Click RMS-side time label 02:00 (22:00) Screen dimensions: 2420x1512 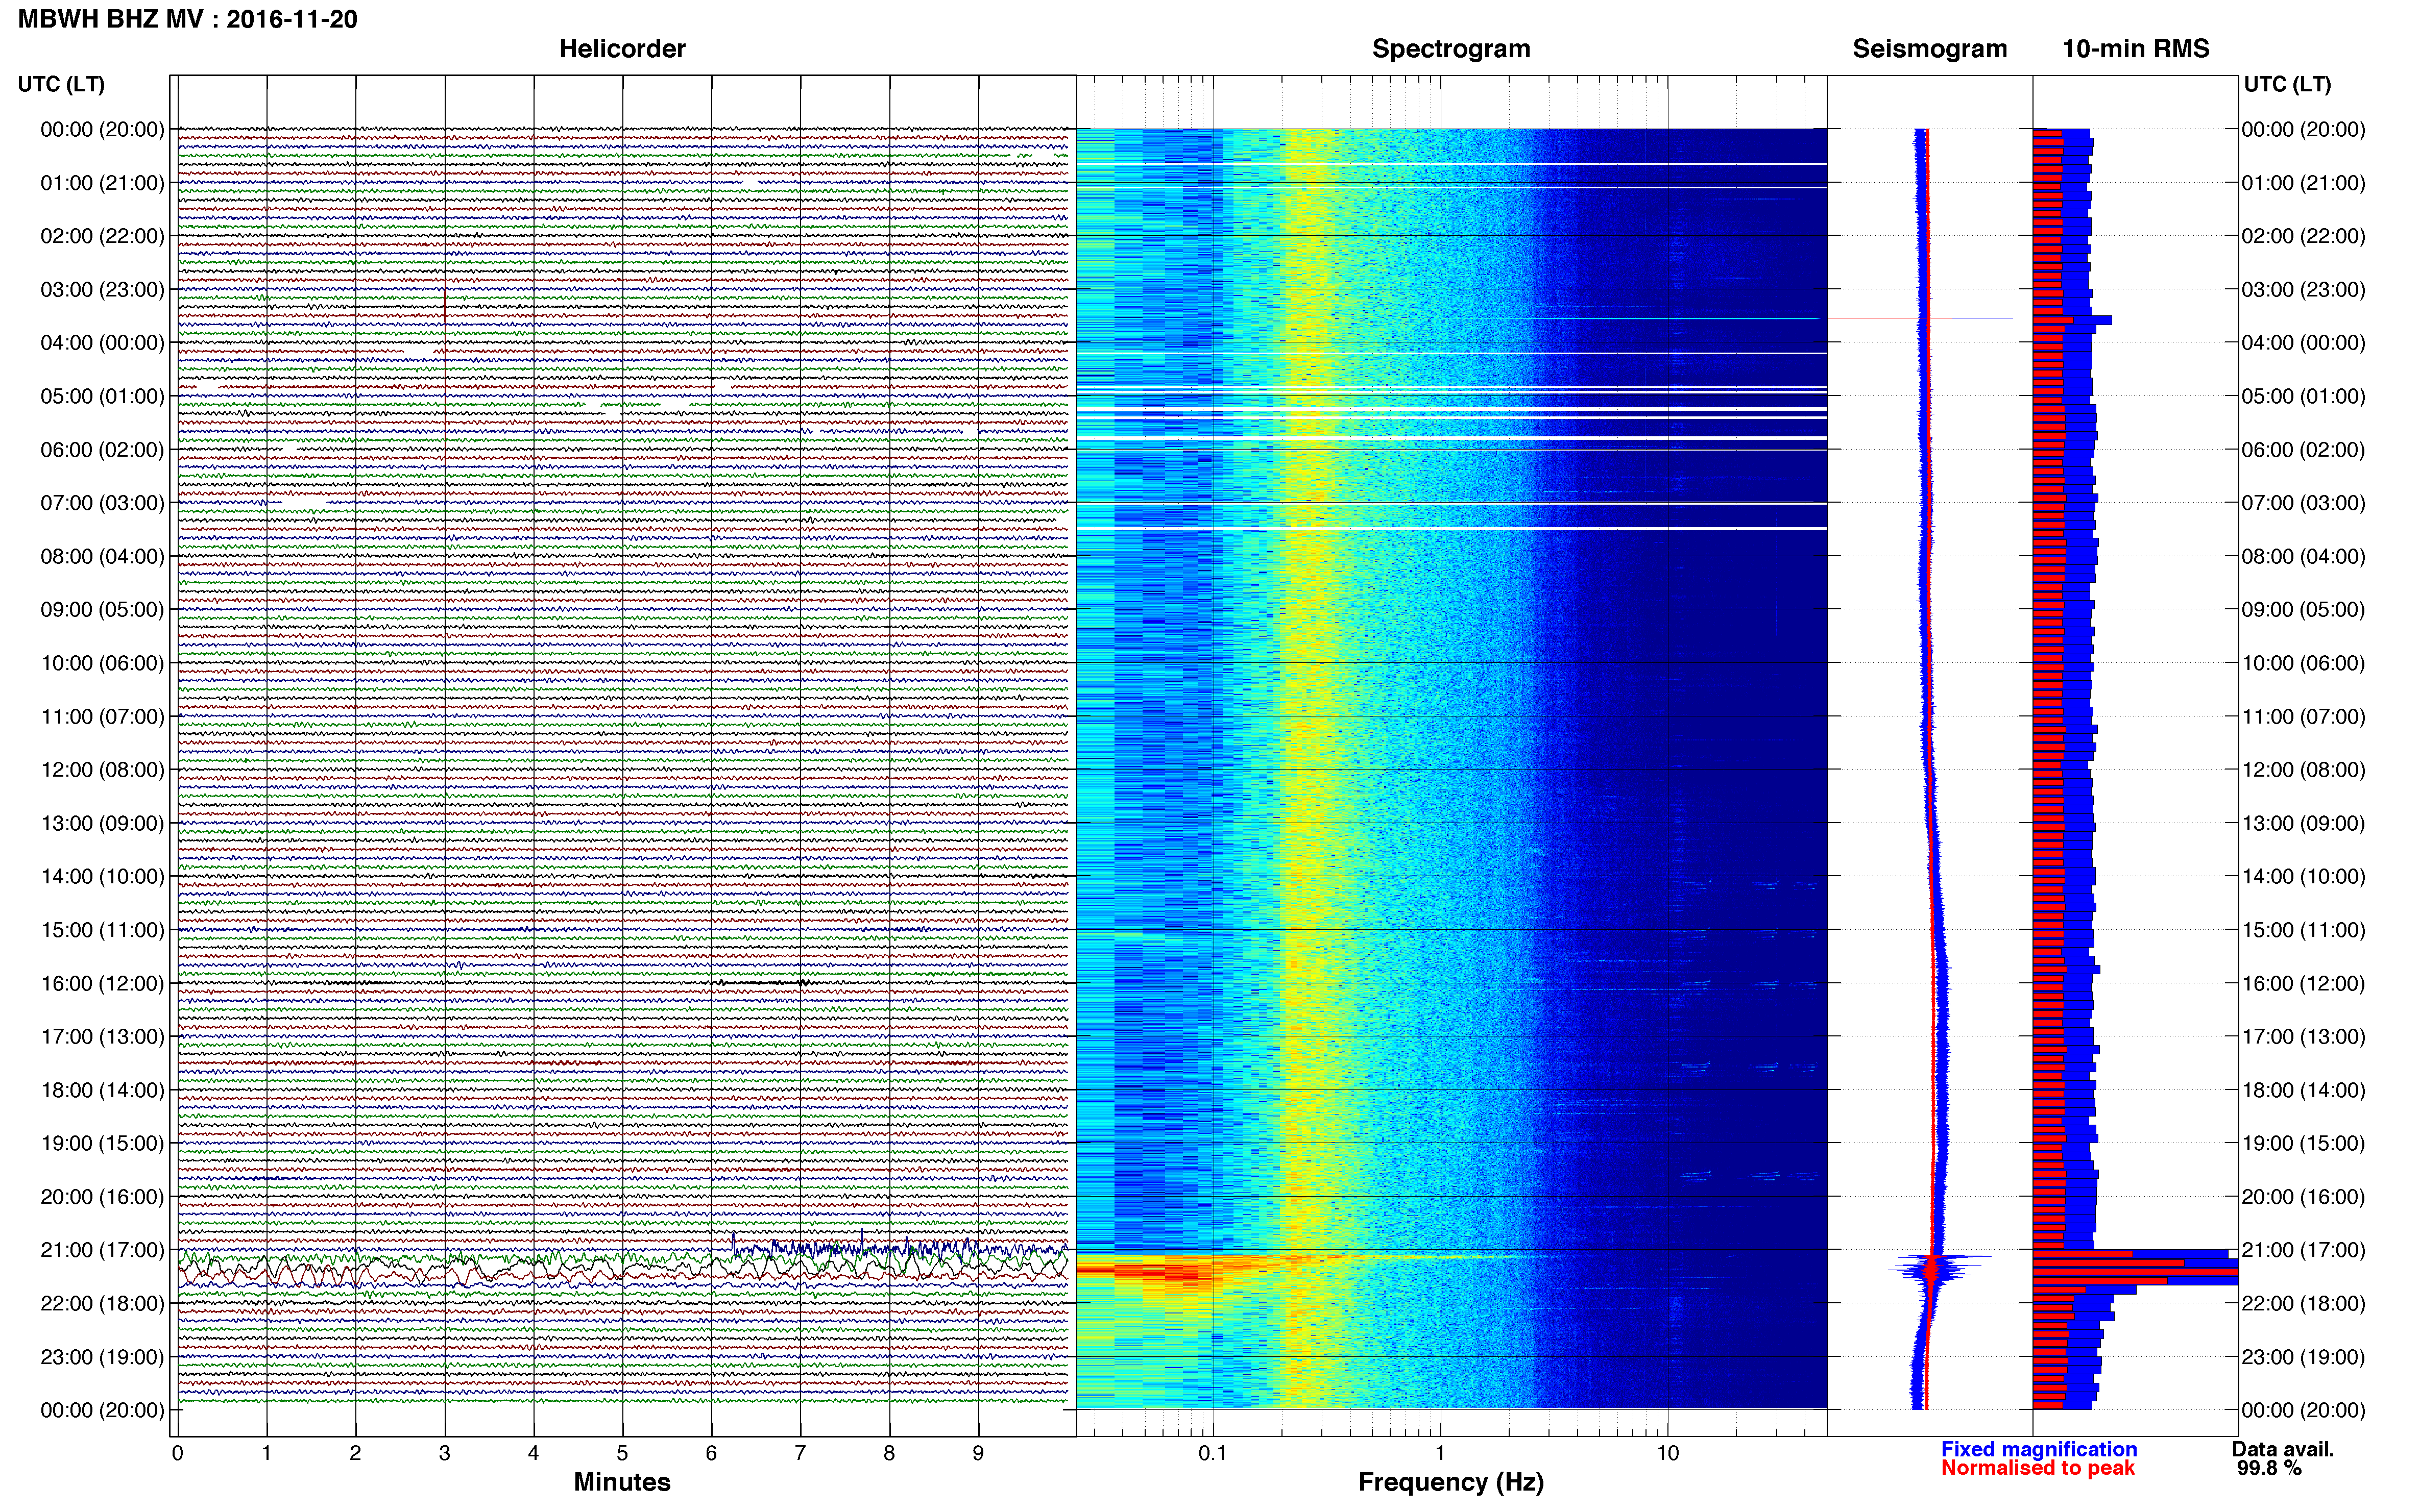pyautogui.click(x=2303, y=236)
